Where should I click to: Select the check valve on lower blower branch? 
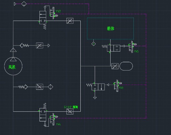tap(23, 87)
